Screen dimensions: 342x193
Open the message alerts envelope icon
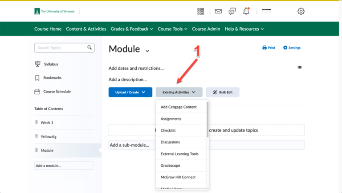pyautogui.click(x=218, y=11)
